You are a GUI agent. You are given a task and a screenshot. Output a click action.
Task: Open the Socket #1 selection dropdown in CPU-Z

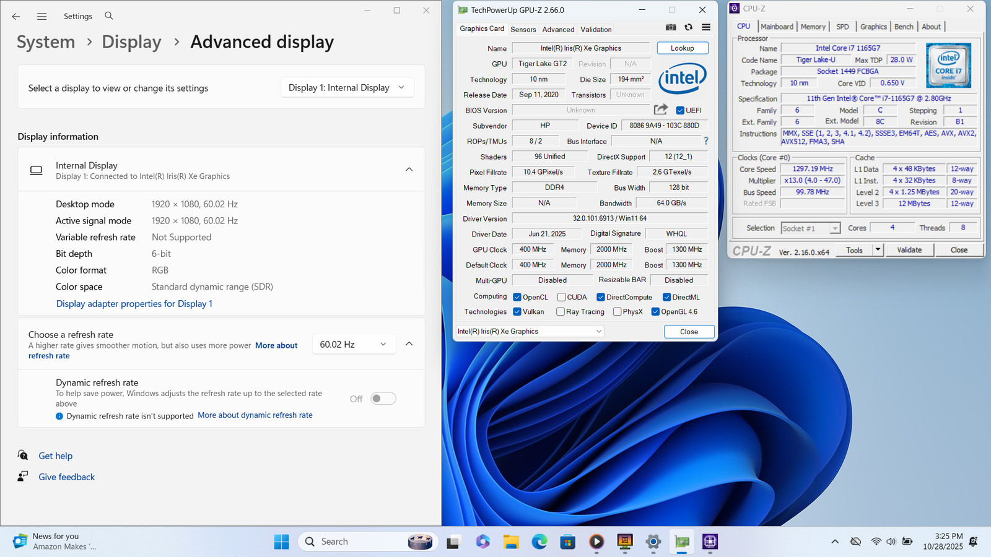click(810, 228)
